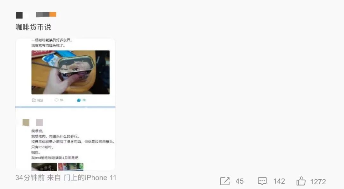
Task: Like the post with the thumbs-up icon
Action: point(301,181)
